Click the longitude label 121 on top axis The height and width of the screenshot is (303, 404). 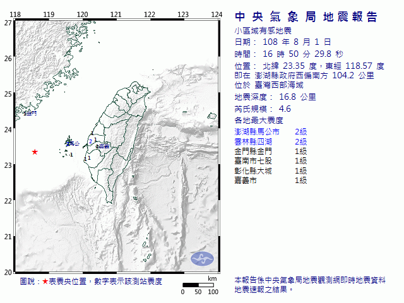pyautogui.click(x=116, y=15)
